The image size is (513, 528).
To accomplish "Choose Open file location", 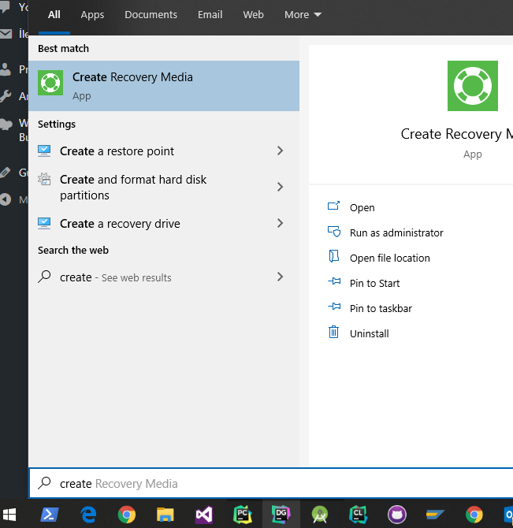I will pyautogui.click(x=390, y=258).
